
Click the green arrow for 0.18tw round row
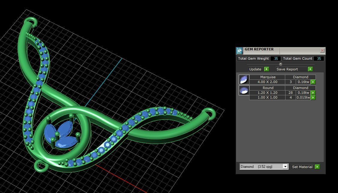coord(313,93)
